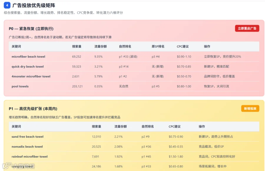Viewport: 265px width, 171px height.
Task: Click keyword nomadix beach towel
Action: [27, 147]
